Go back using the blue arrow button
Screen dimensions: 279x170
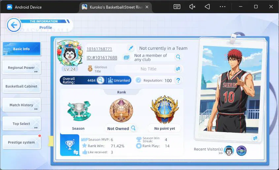14,25
